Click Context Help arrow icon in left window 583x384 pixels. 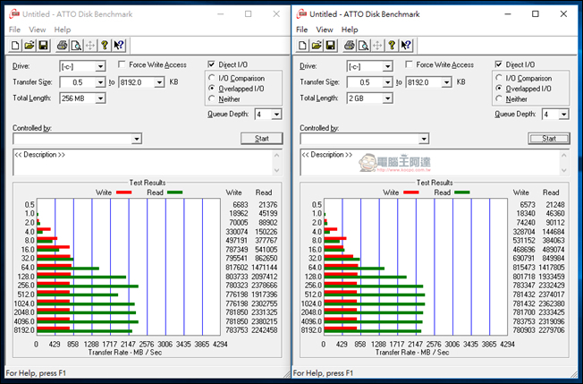point(119,46)
